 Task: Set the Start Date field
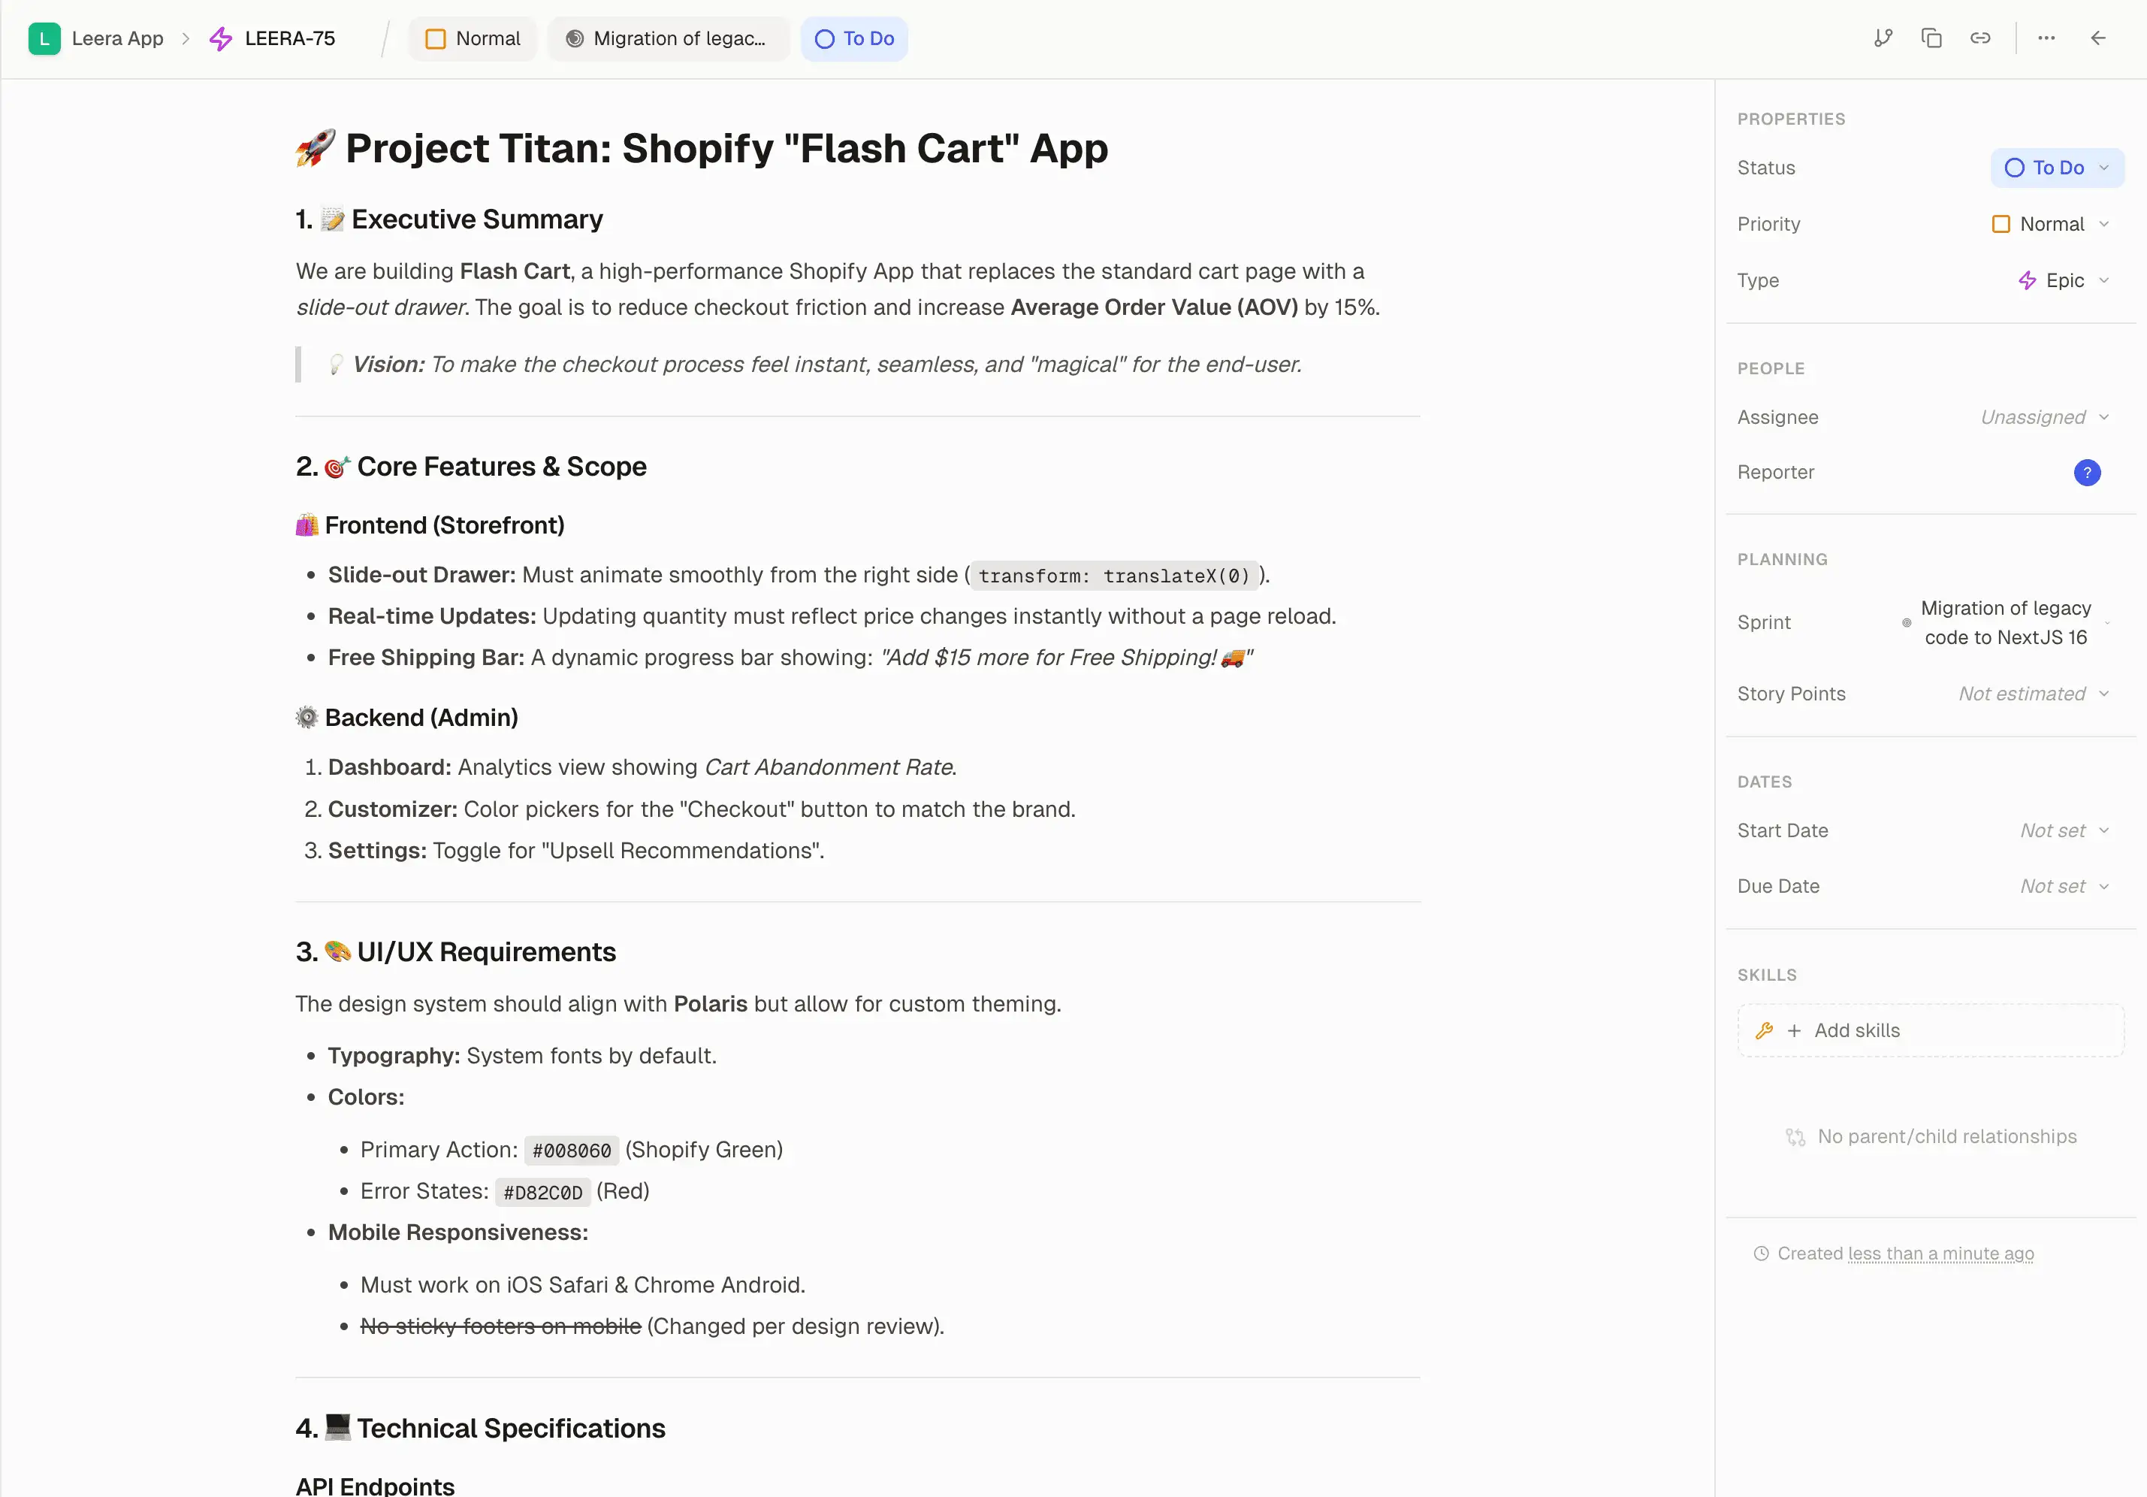(x=2063, y=830)
